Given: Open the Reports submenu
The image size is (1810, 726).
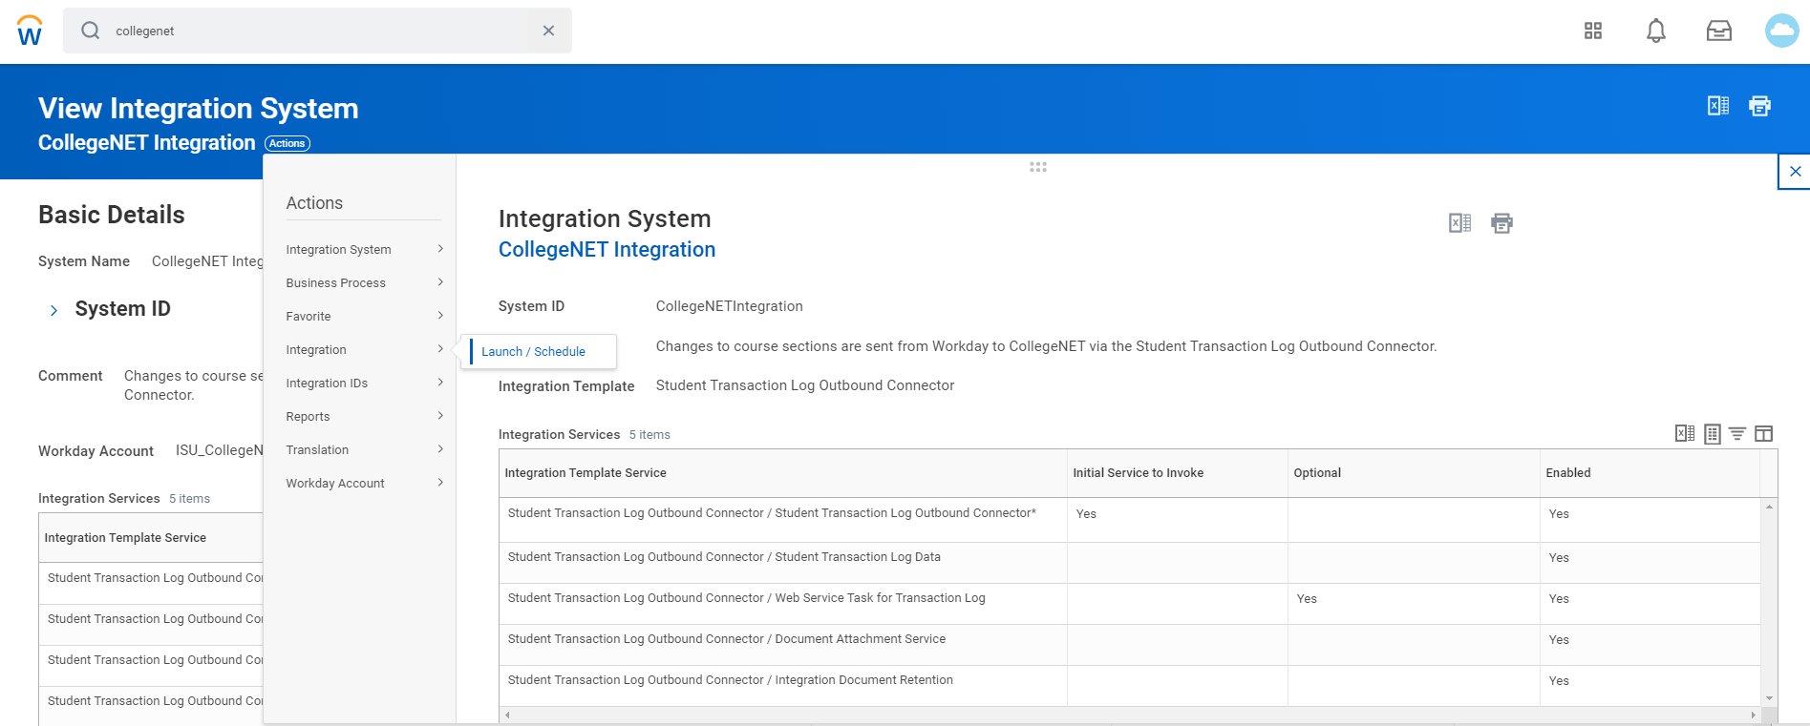Looking at the screenshot, I should click(365, 417).
